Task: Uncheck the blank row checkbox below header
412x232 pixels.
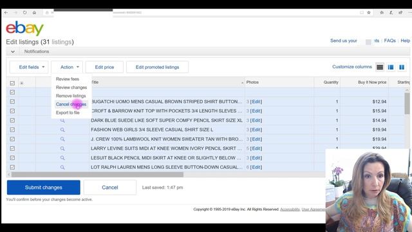Action: click(12, 92)
